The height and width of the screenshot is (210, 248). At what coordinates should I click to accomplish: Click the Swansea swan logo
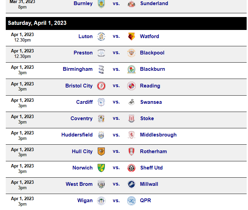[x=131, y=102]
